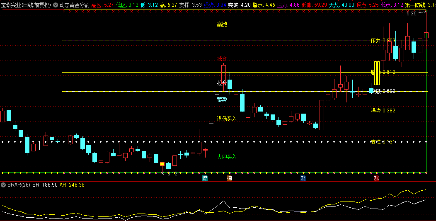Viewport: 436px width, 221px height.
Task: Open the indicator dropdown beside 宝塔实业 title
Action: (56, 5)
